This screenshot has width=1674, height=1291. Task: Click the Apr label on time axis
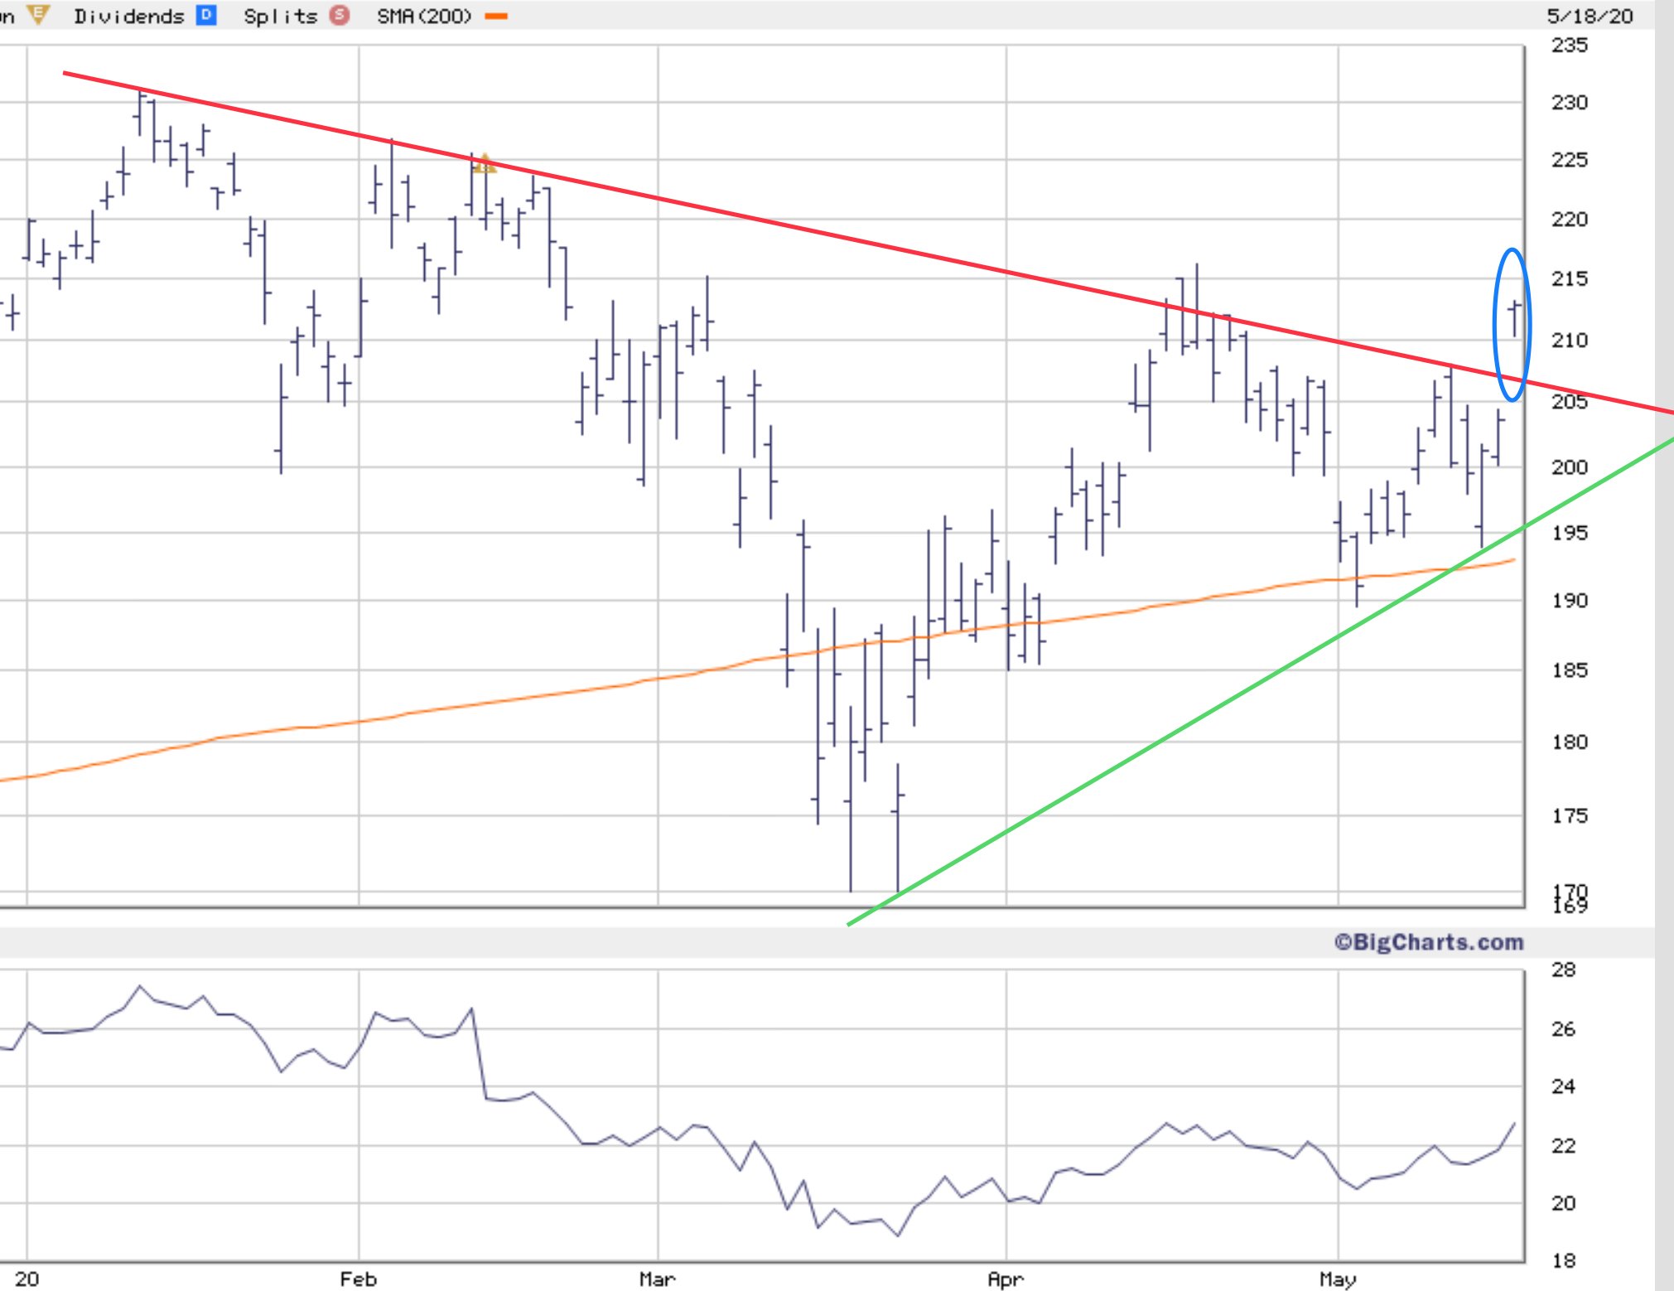coord(1006,1279)
